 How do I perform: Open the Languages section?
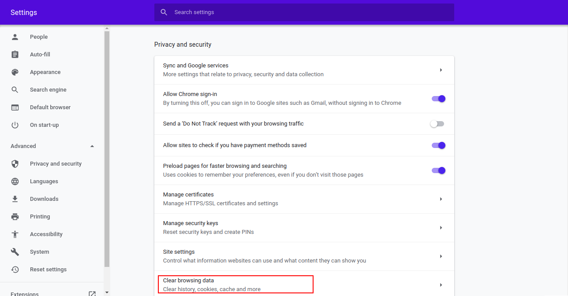click(44, 181)
